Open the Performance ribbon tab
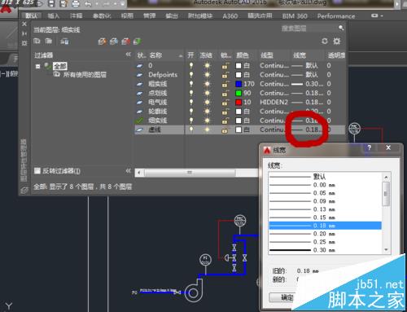The image size is (407, 312). (336, 16)
